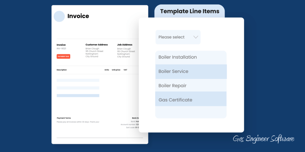Screen dimensions: 305x152
Task: Open the Please select dropdown
Action: click(x=178, y=37)
